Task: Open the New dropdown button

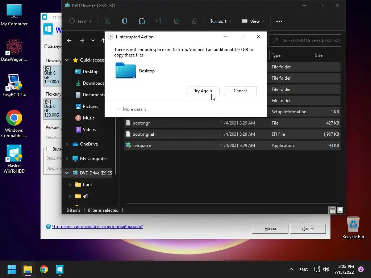Action: point(80,21)
